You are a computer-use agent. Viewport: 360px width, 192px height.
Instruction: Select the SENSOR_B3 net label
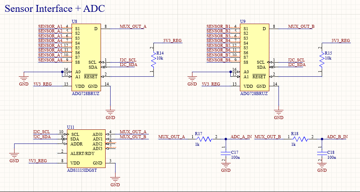218,36
